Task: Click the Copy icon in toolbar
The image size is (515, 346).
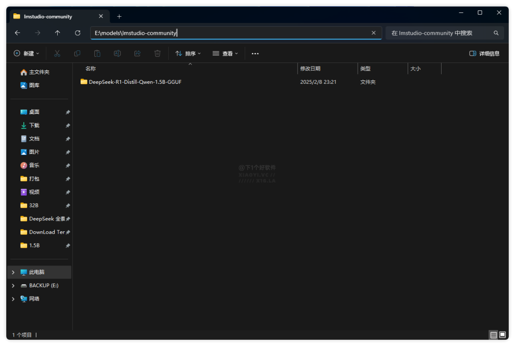Action: [77, 54]
